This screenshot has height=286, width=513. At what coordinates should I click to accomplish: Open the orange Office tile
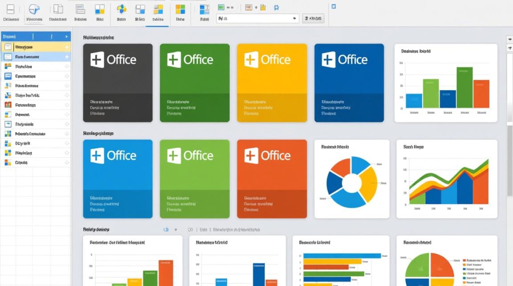tap(272, 179)
